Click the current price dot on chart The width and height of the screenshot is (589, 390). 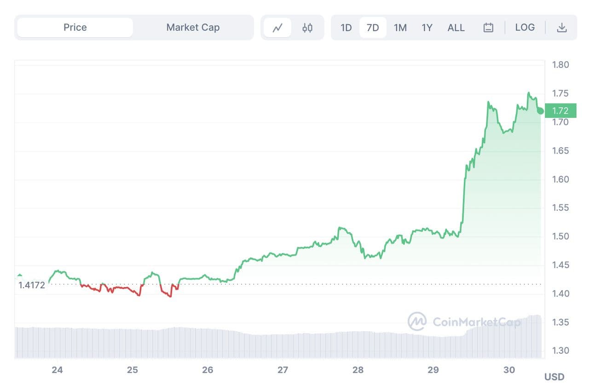540,111
